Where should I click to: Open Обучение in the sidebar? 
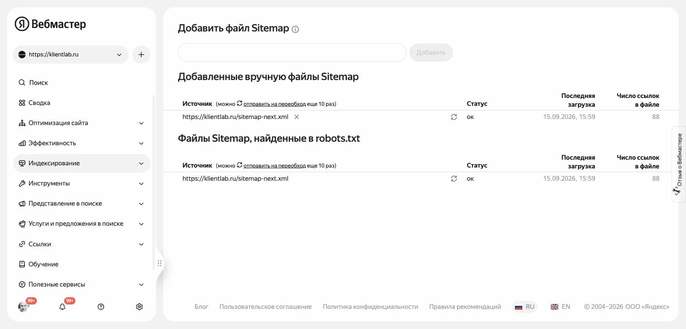82,264
